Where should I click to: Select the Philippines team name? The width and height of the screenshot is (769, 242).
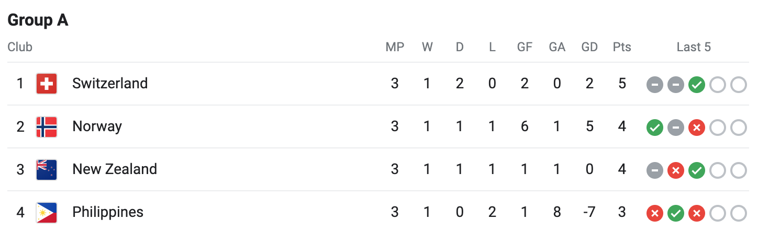pyautogui.click(x=108, y=212)
